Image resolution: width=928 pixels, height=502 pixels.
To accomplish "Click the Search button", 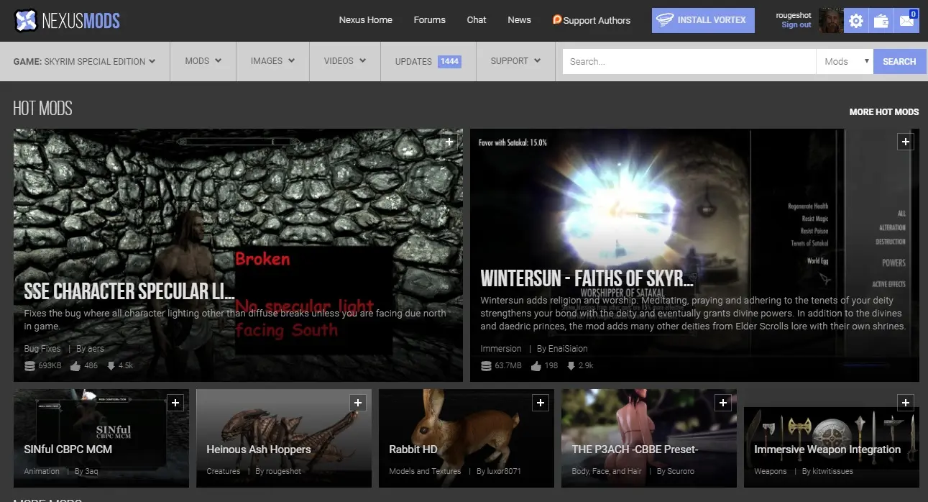I will [899, 61].
